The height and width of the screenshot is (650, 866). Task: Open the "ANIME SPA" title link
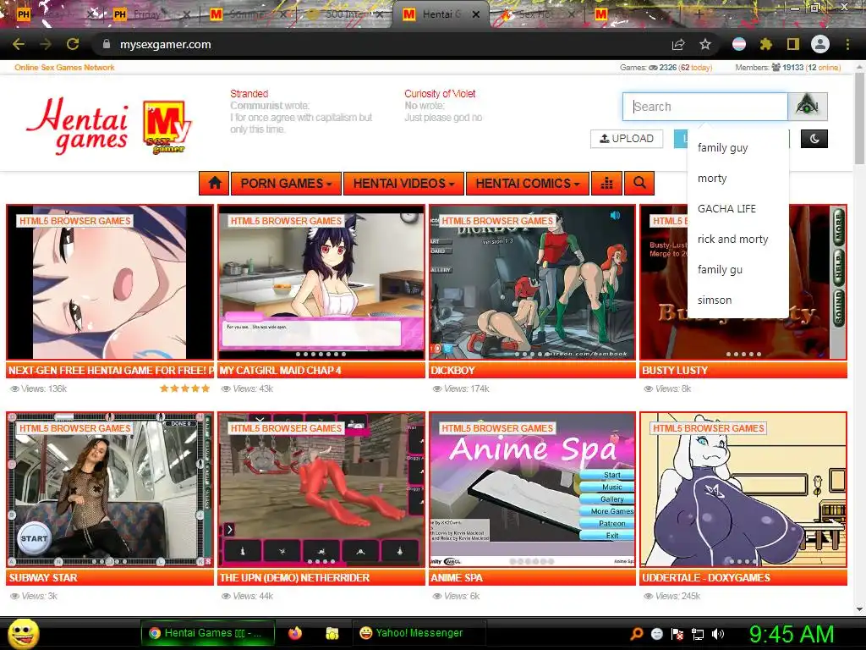[x=457, y=577]
